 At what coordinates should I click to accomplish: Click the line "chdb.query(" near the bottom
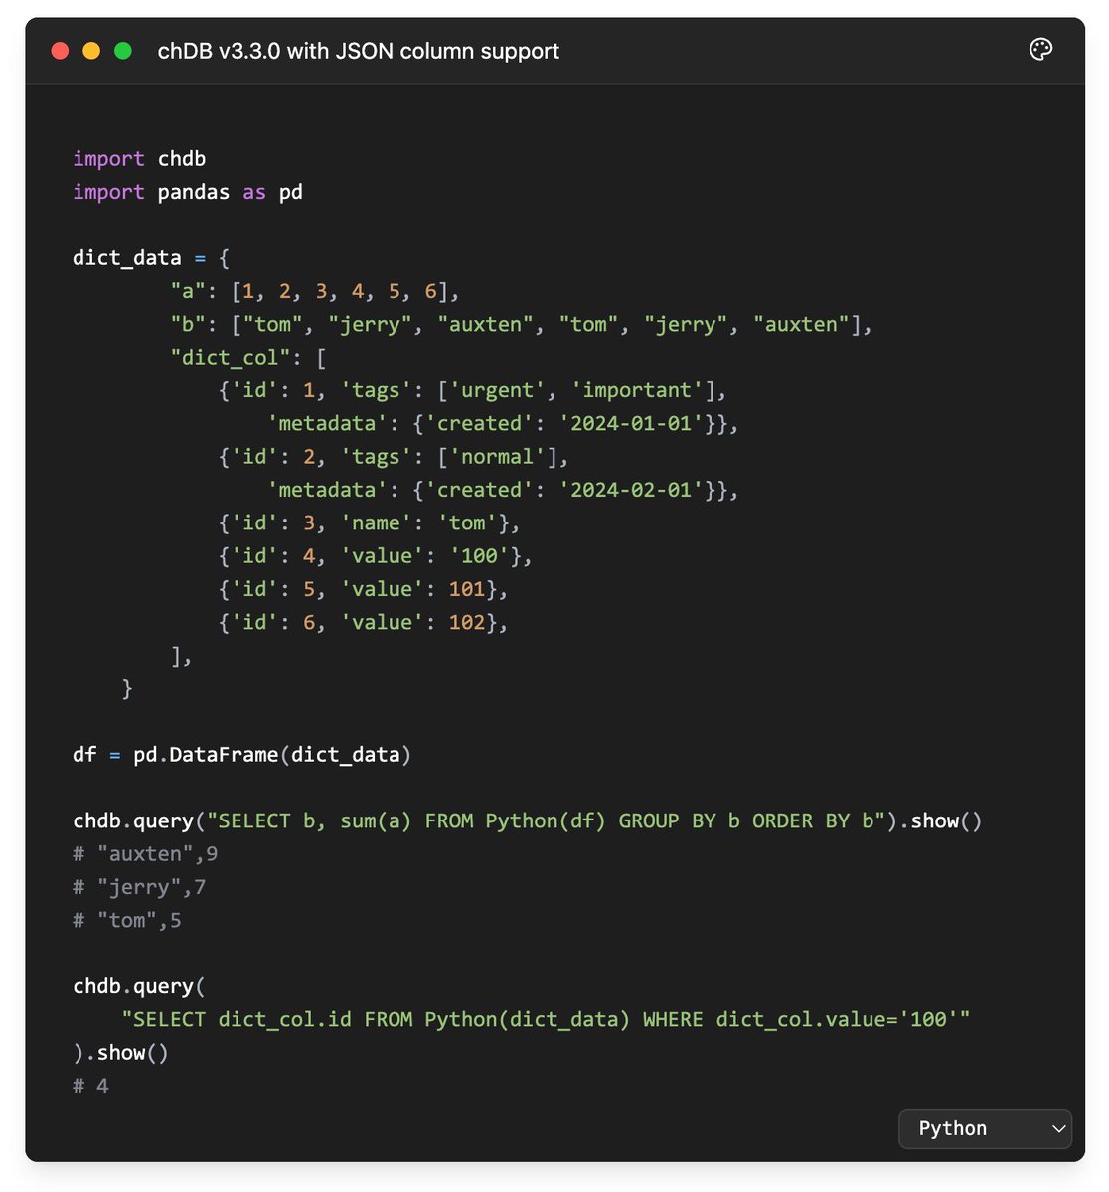139,986
